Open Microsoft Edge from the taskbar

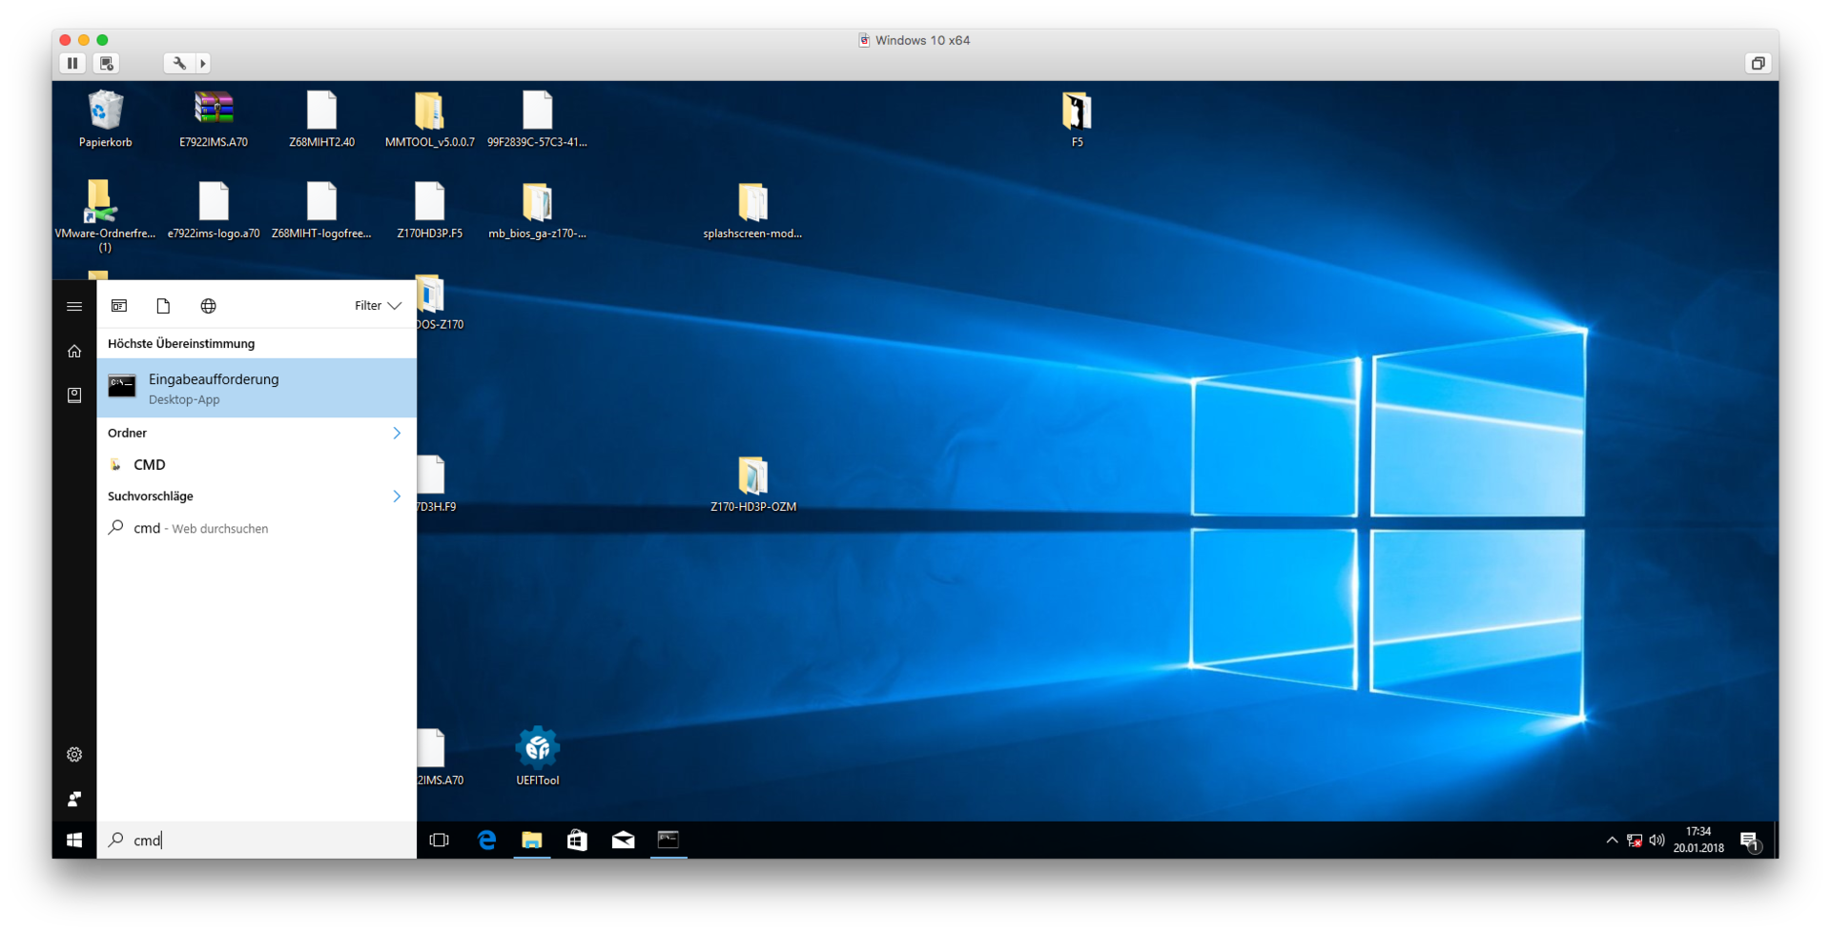(486, 840)
